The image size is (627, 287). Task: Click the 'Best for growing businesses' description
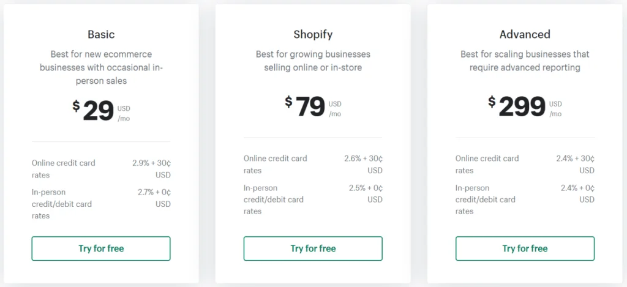(313, 61)
